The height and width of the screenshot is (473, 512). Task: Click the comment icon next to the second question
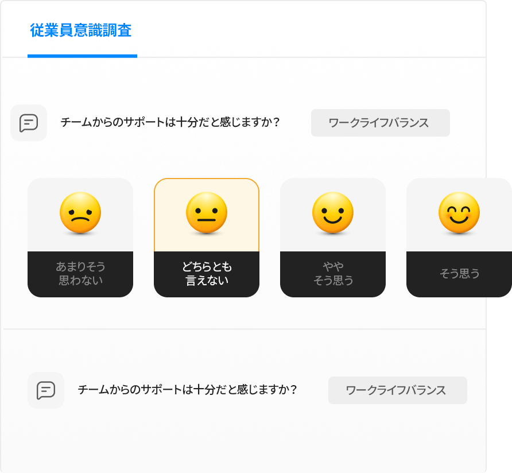[46, 390]
